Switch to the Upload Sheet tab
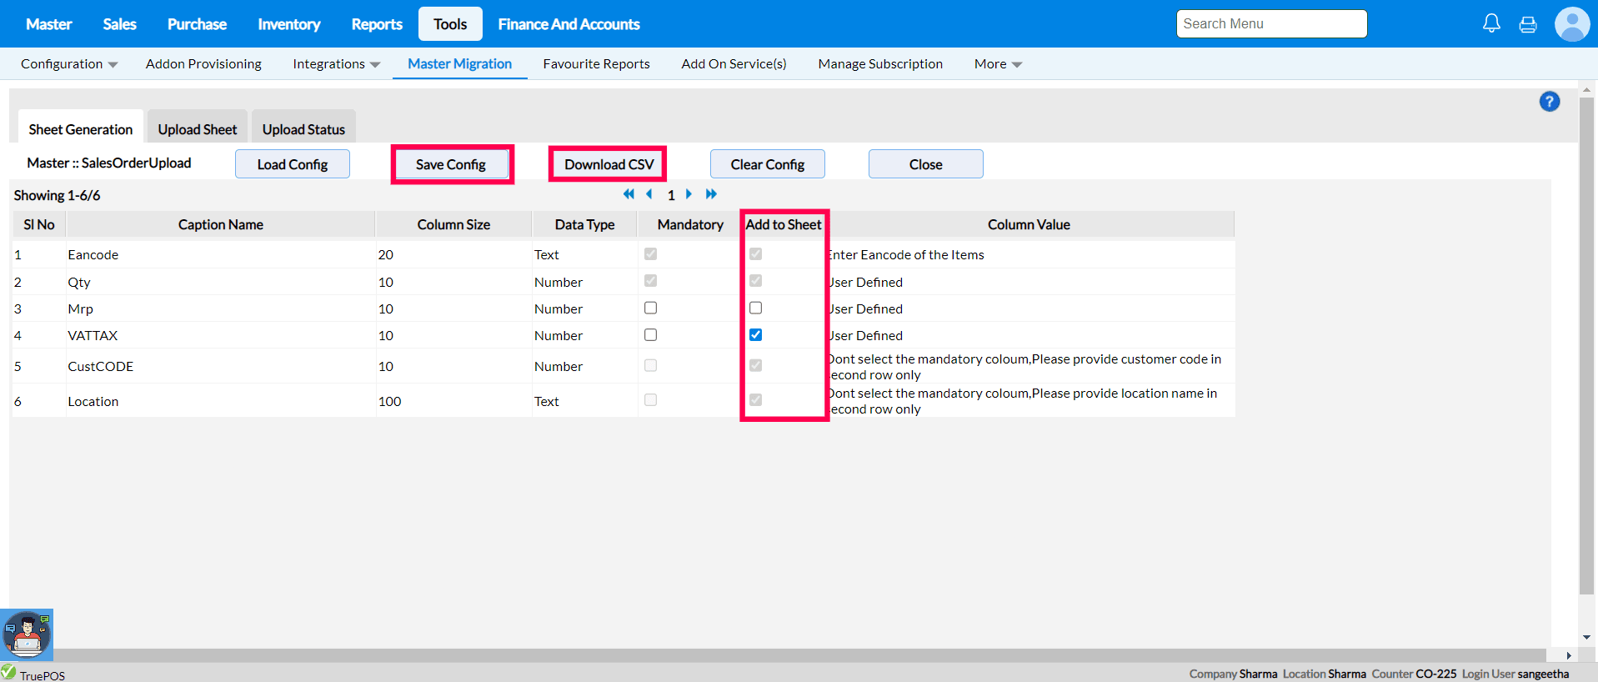 pos(198,129)
